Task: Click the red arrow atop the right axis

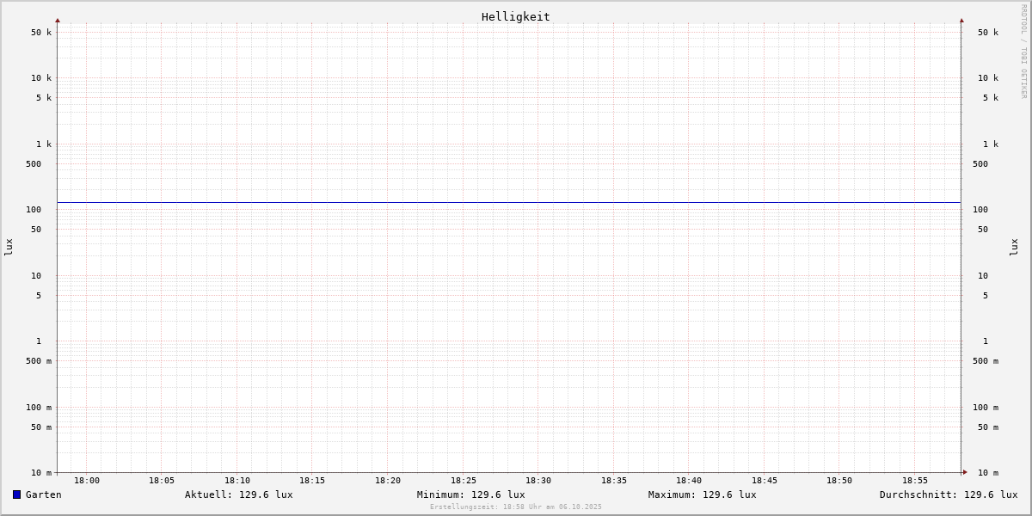Action: pos(961,20)
